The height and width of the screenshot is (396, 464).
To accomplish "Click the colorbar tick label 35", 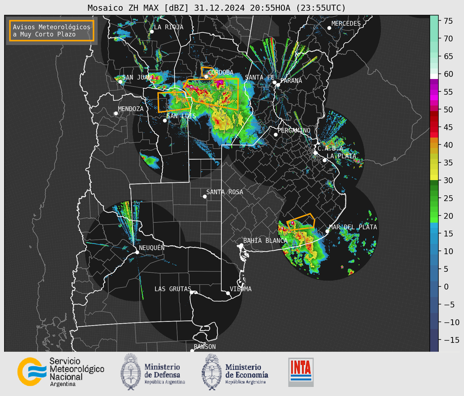I will (448, 163).
